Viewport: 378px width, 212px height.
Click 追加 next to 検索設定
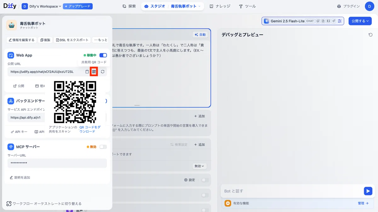tap(199, 145)
